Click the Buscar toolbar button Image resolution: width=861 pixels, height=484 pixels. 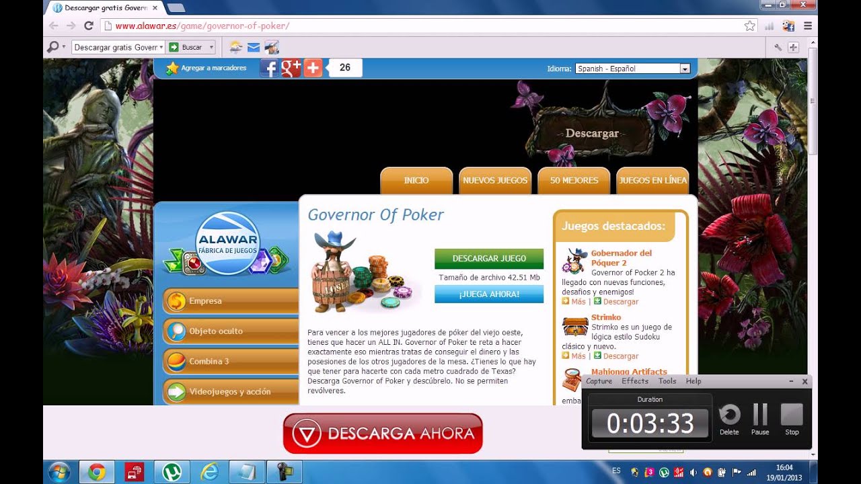click(186, 47)
